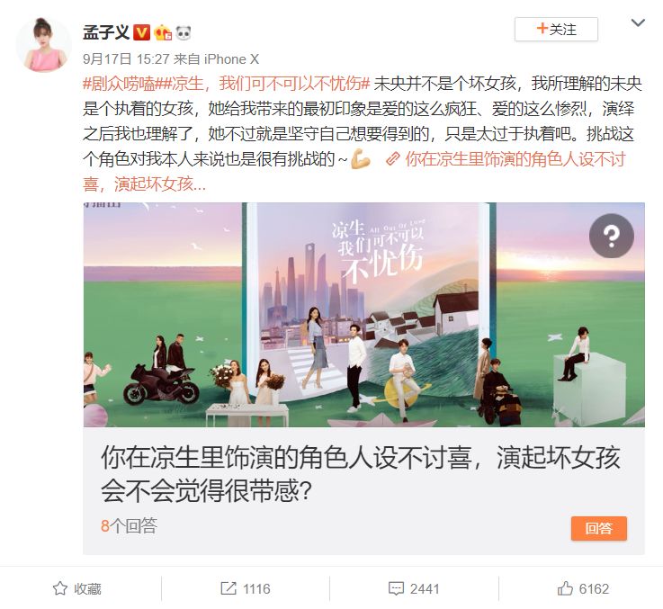Favorite the post with star 收藏 icon
This screenshot has width=663, height=609.
tap(77, 588)
